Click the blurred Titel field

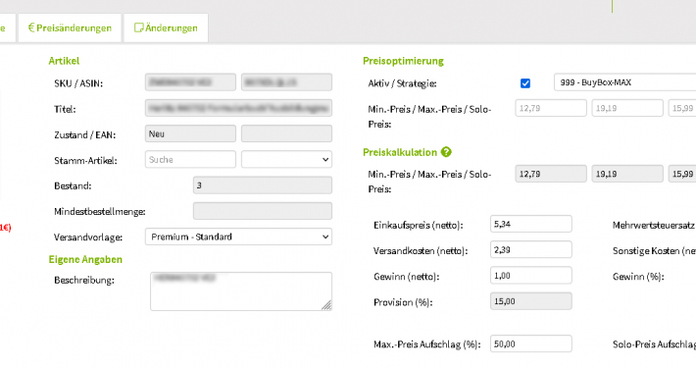[x=238, y=108]
